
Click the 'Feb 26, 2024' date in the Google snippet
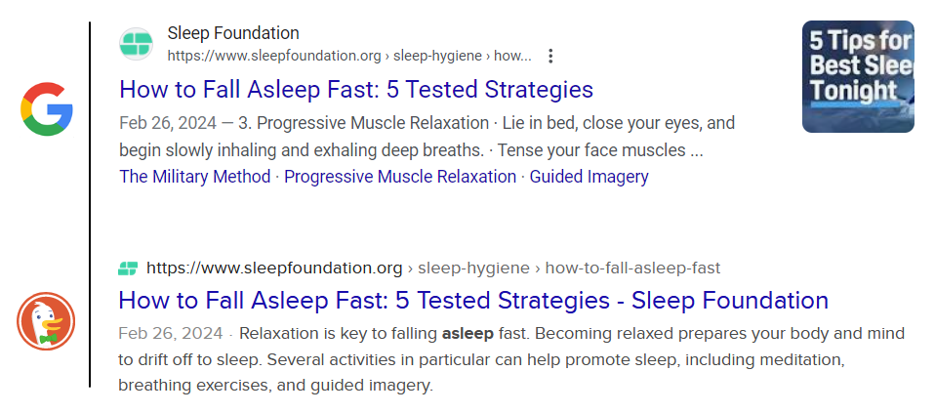(x=168, y=124)
